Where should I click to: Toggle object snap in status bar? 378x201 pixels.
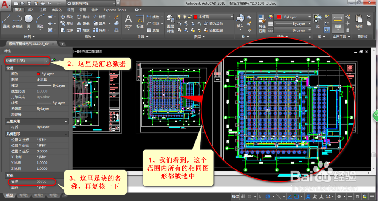point(296,196)
